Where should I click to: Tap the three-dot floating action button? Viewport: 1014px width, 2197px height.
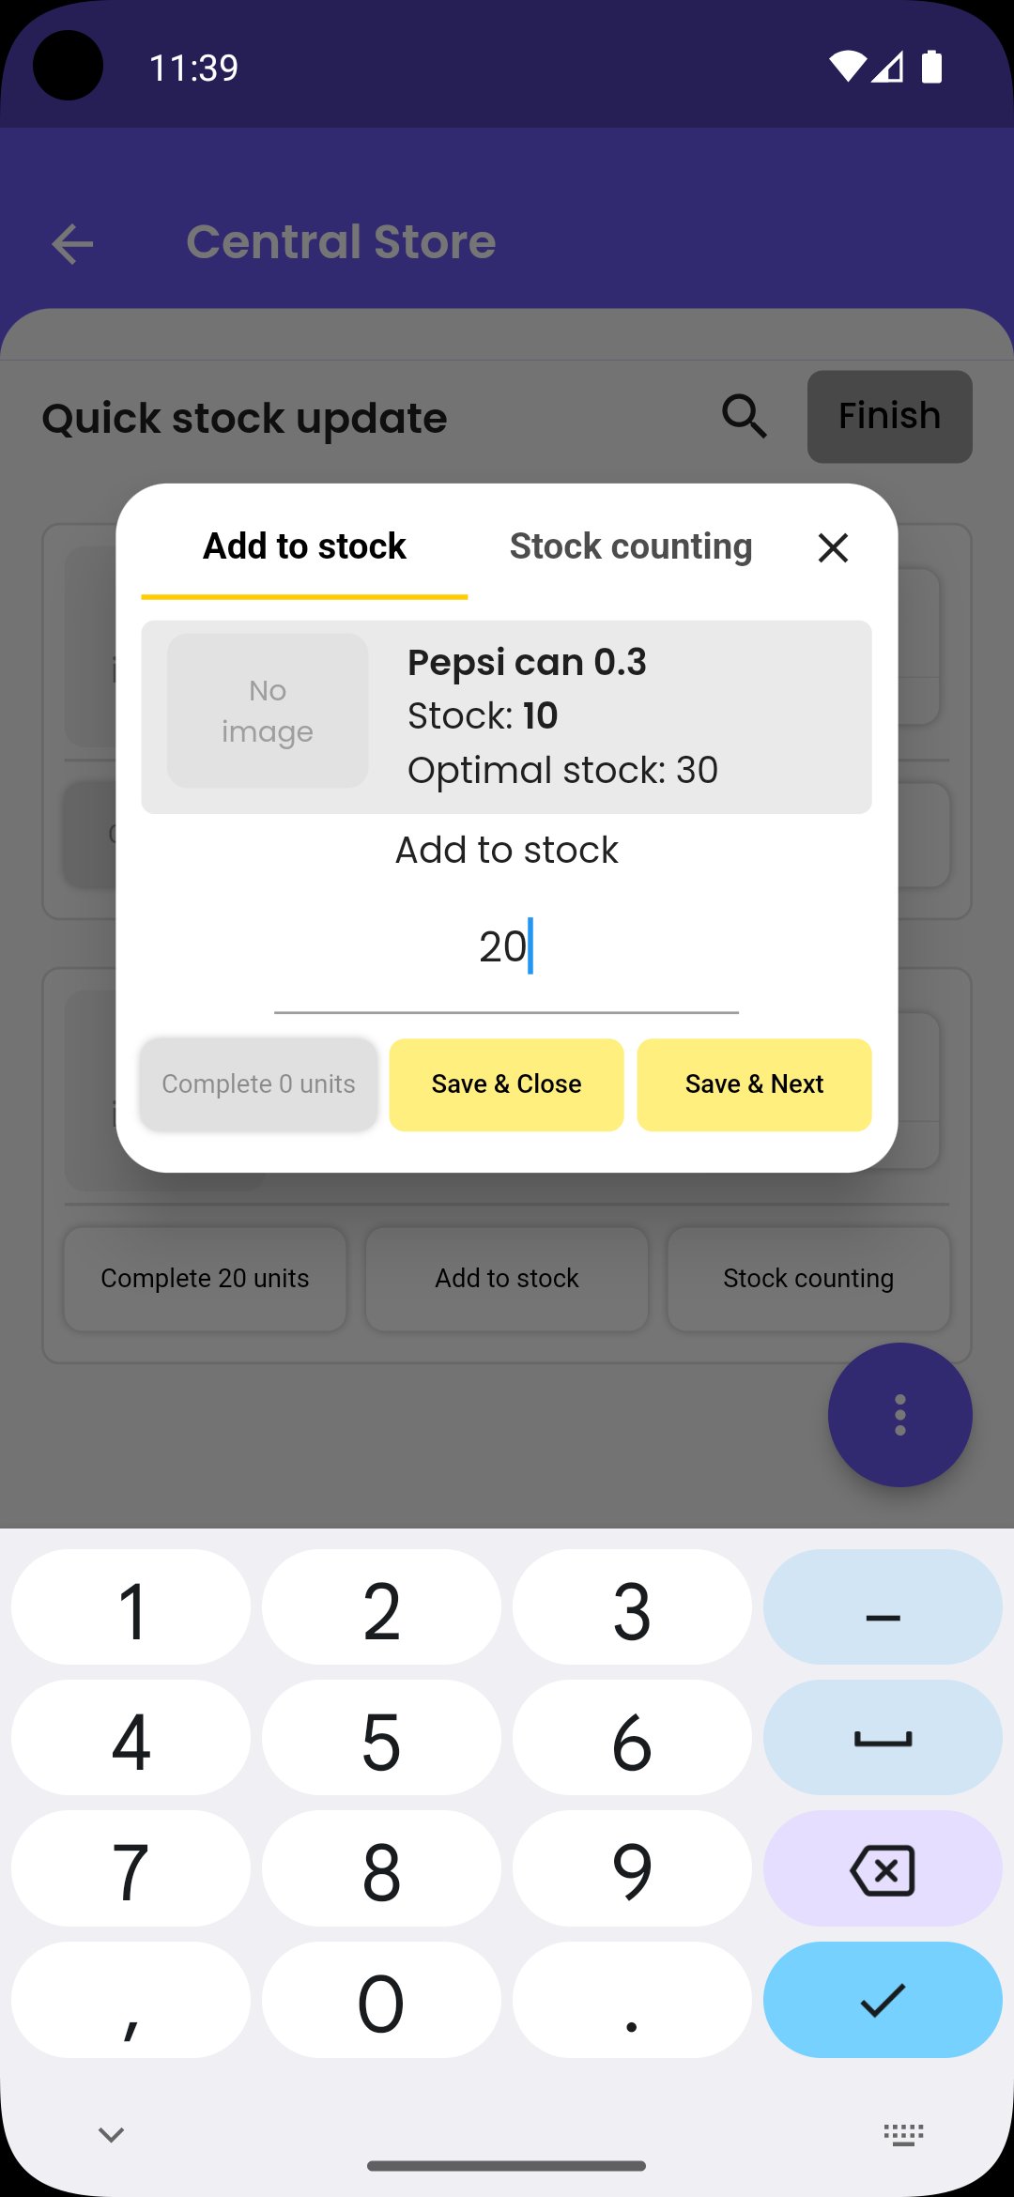(x=899, y=1414)
